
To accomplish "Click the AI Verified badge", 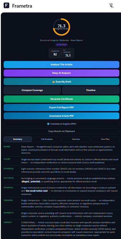I will pos(62,45).
